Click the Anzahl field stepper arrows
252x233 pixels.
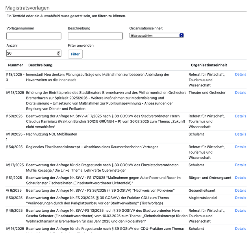59,53
